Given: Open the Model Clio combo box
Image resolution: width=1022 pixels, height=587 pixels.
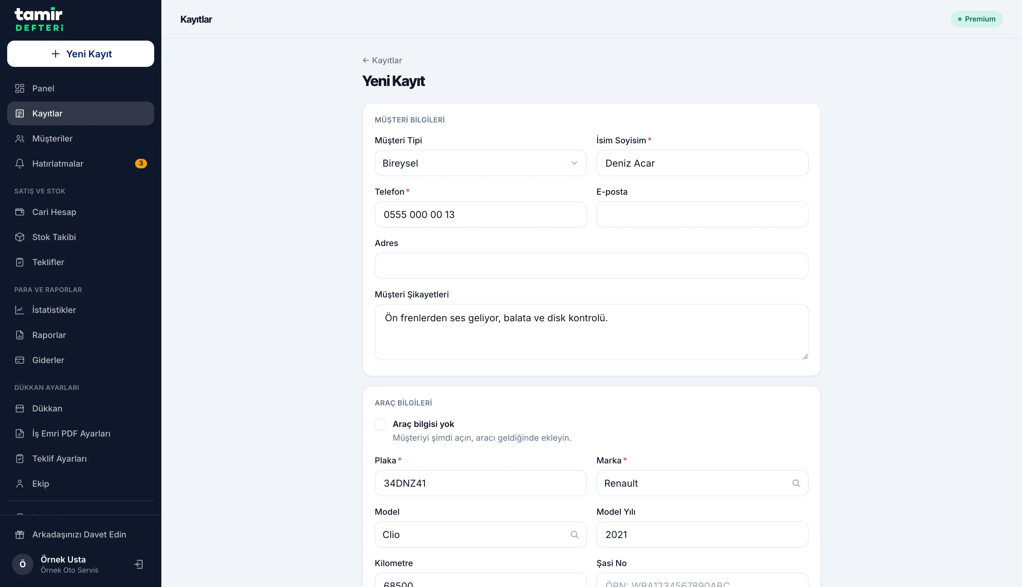Looking at the screenshot, I should coord(480,534).
